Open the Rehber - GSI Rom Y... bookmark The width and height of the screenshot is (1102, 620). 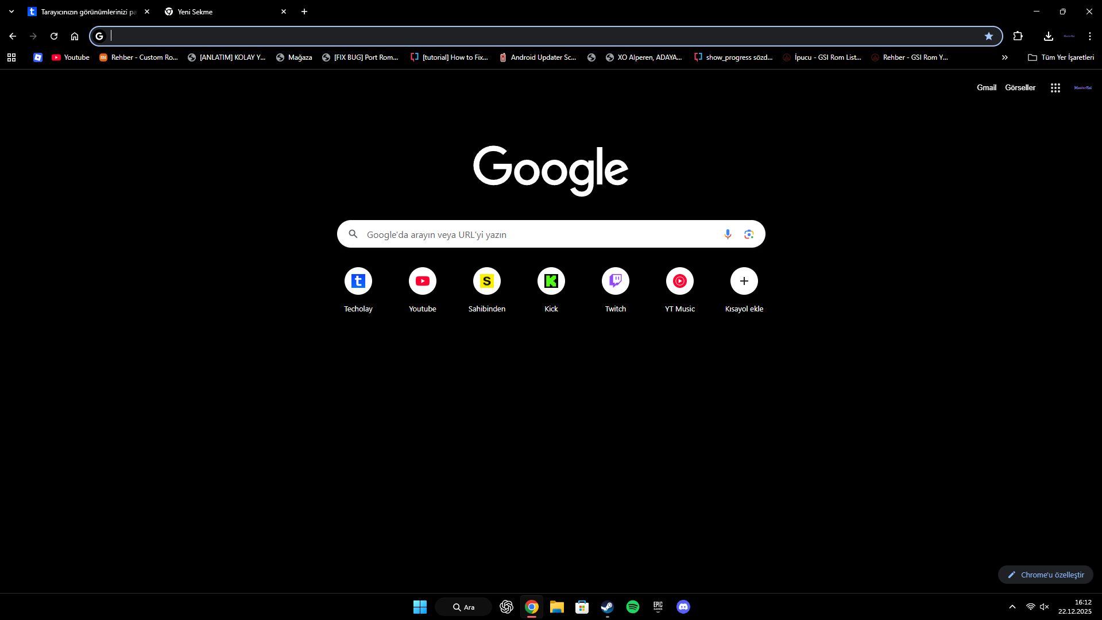click(910, 57)
